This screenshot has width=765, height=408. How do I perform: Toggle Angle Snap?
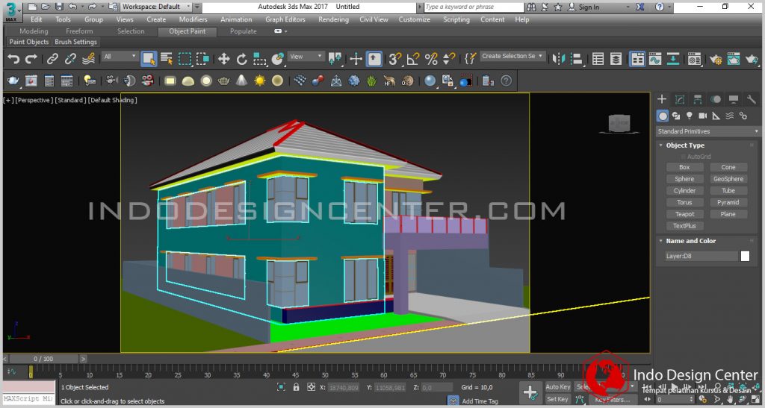(x=413, y=59)
